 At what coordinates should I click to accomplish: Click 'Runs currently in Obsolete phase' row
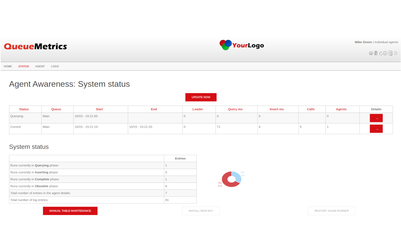[103, 186]
